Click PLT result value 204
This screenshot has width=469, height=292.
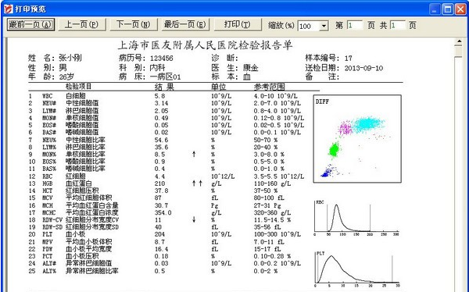tap(159, 235)
